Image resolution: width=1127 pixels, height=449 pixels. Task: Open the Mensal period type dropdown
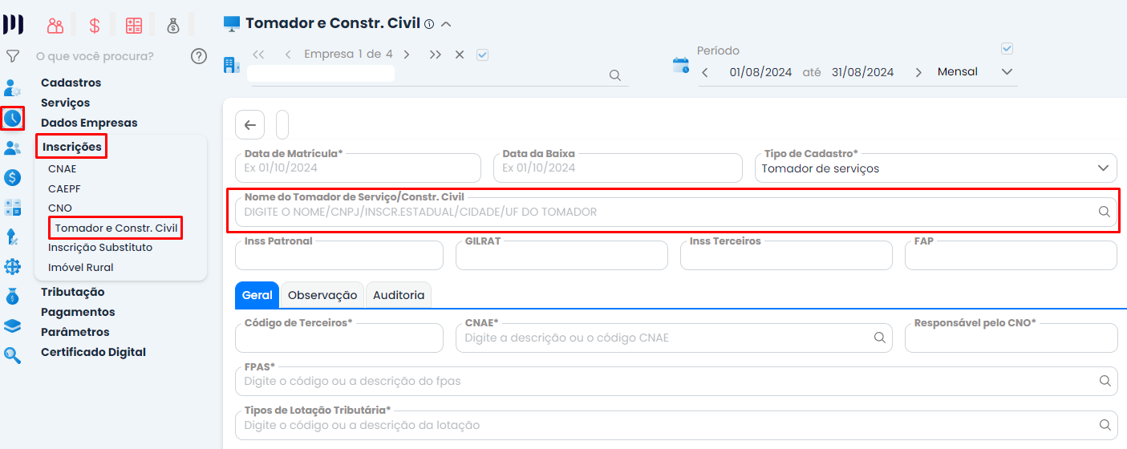click(x=975, y=72)
